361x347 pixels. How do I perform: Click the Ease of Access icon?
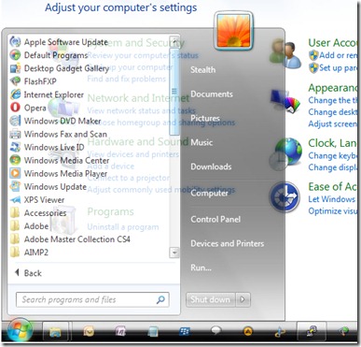[285, 197]
